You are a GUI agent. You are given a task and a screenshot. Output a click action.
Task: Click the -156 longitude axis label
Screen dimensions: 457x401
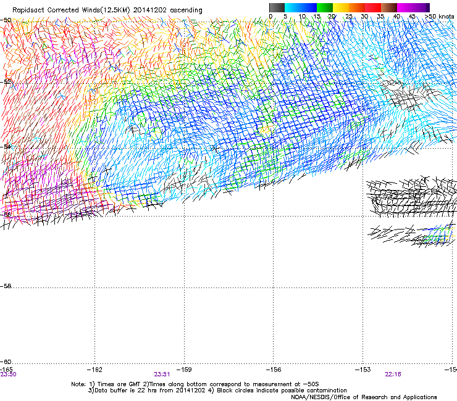[274, 370]
